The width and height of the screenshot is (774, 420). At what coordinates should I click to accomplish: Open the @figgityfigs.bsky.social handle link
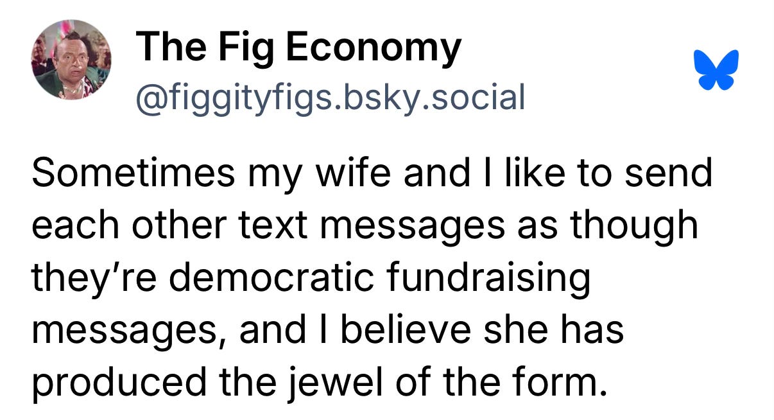(x=330, y=97)
